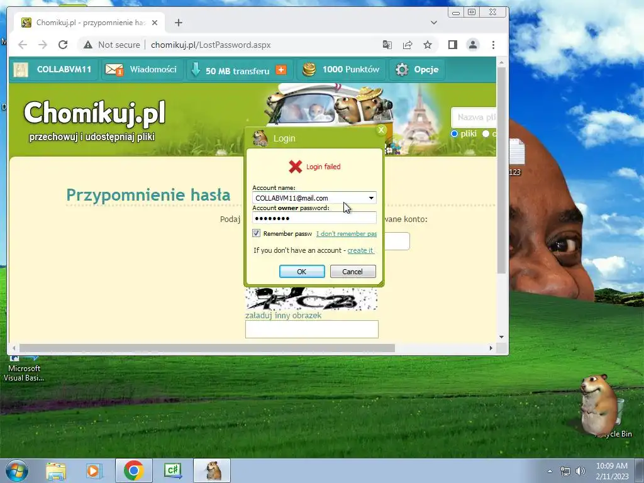Toggle the Remember password checkbox
The image size is (644, 483).
point(257,233)
